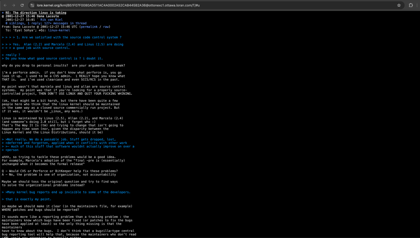
Task: Click the line "That's The Way It Is (tm)"
Action: (62, 125)
